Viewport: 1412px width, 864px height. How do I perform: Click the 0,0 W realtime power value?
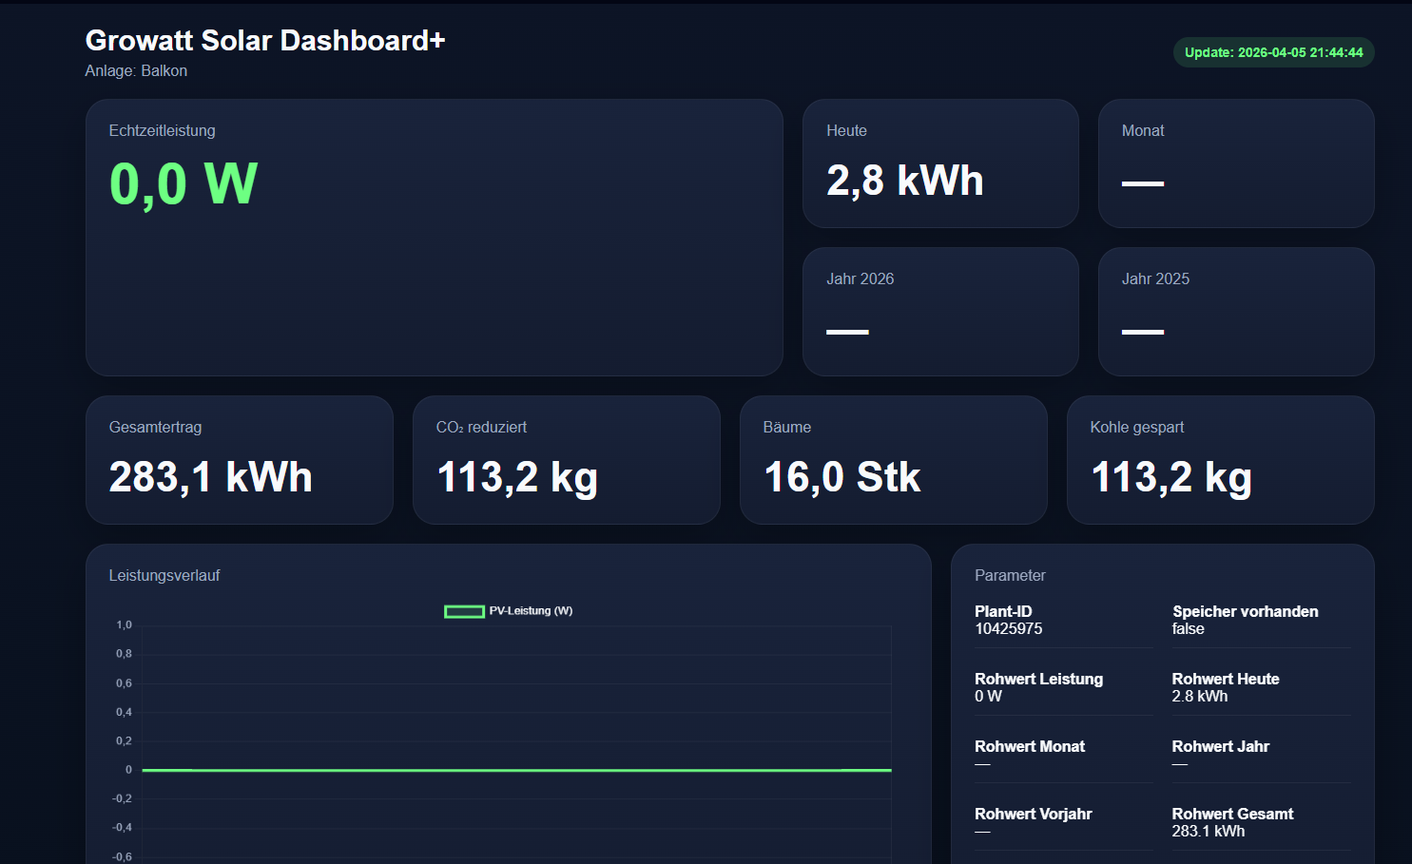click(x=184, y=183)
